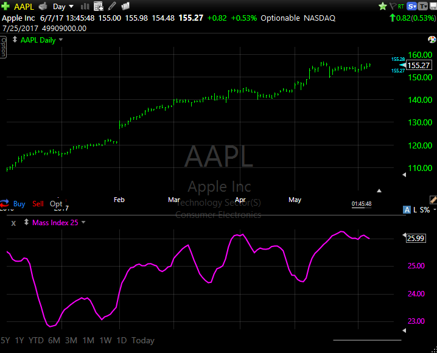Open the Day timeframe dropdown
The width and height of the screenshot is (437, 353).
63,7
